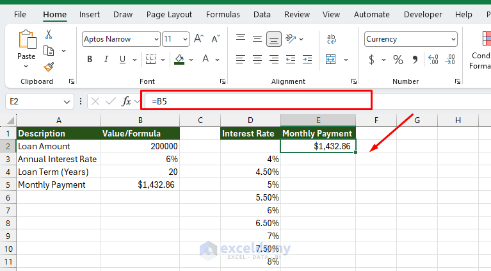Increase indent in cell

(x=307, y=59)
